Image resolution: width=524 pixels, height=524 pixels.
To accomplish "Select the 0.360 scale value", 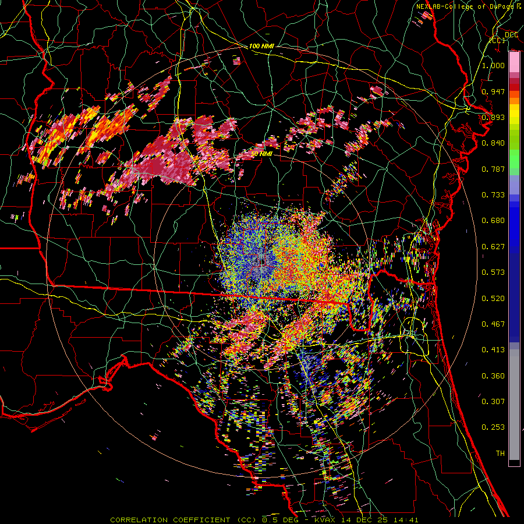I will 493,376.
